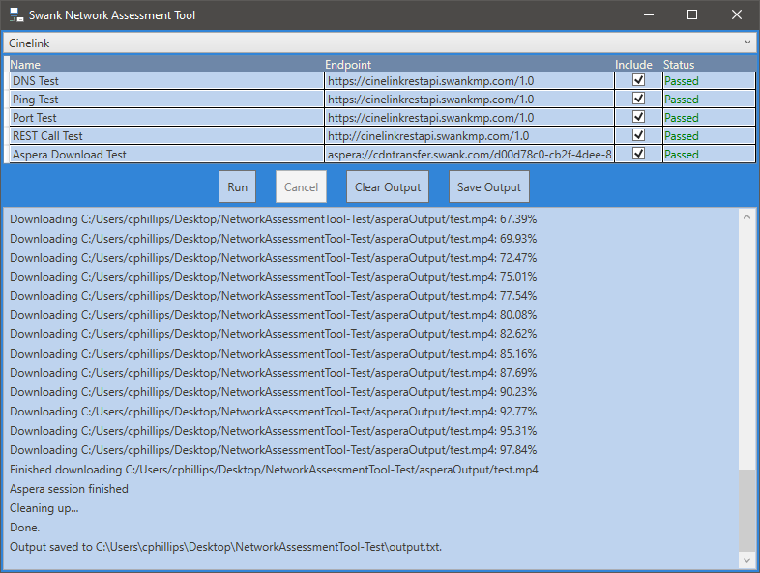The width and height of the screenshot is (760, 573).
Task: Click the Status column header
Action: (678, 65)
